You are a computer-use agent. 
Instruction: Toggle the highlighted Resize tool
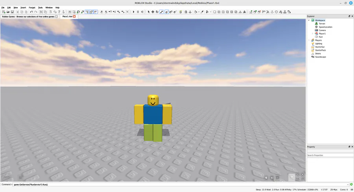pos(162,12)
